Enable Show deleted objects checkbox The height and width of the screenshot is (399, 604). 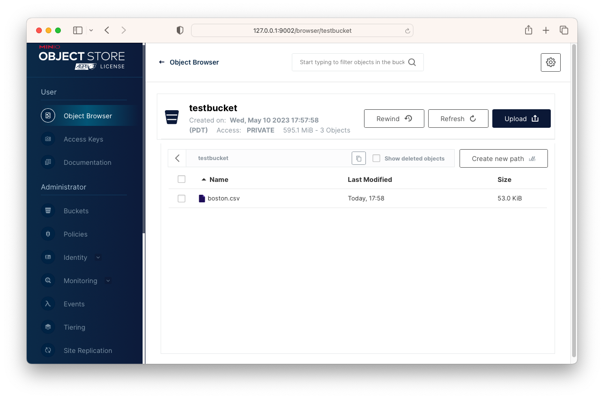coord(376,159)
